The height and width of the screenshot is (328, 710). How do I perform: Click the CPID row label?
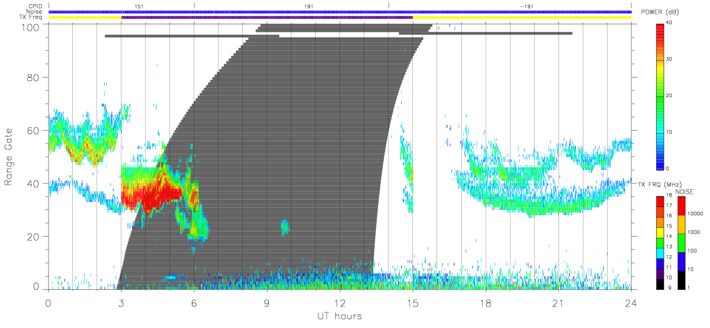35,6
